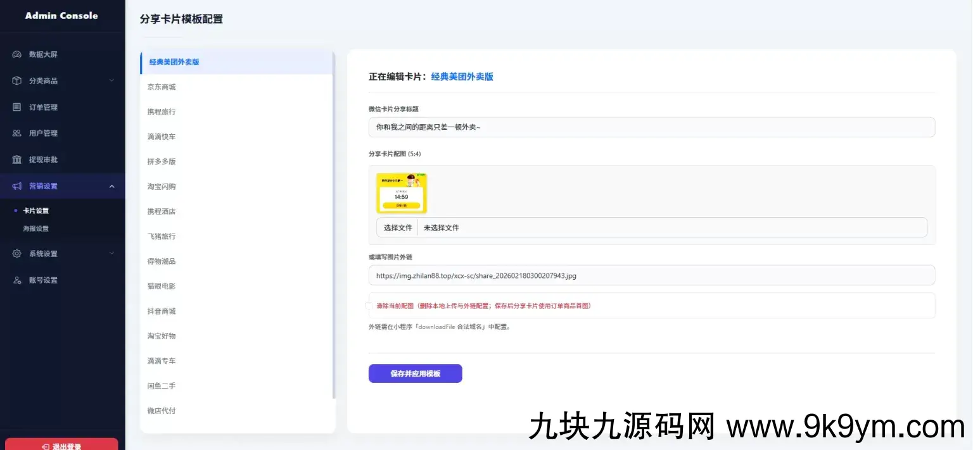The image size is (973, 450).
Task: Select the 携程旅行 template
Action: tap(236, 111)
